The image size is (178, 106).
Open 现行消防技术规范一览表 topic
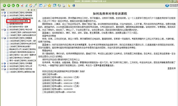pos(19,27)
